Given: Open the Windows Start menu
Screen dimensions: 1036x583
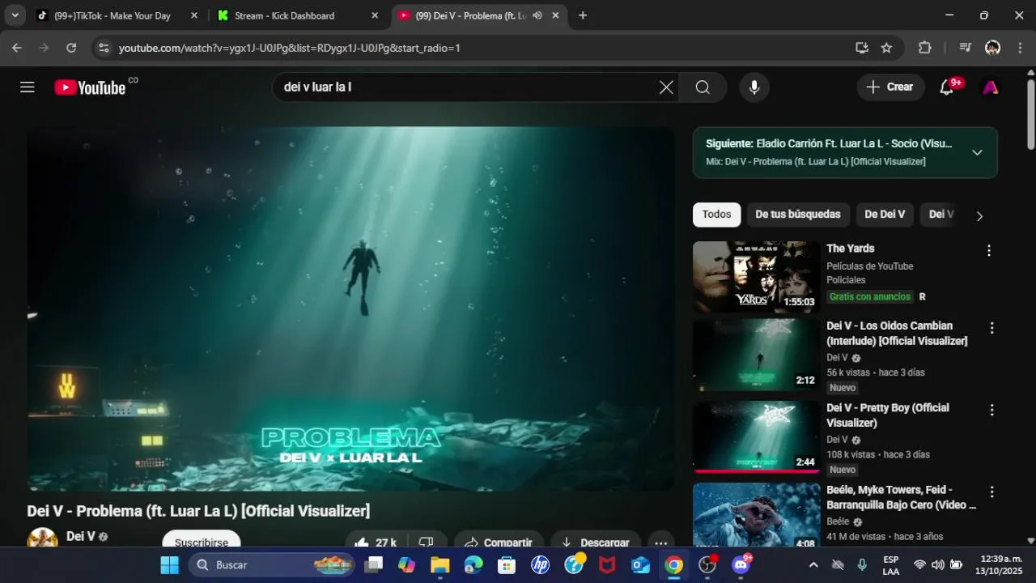Looking at the screenshot, I should pyautogui.click(x=169, y=564).
